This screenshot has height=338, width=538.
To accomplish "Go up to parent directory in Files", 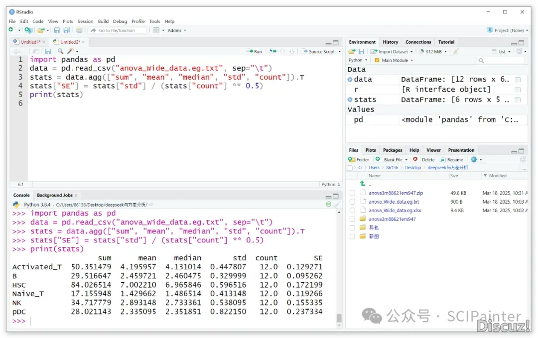I will point(363,184).
